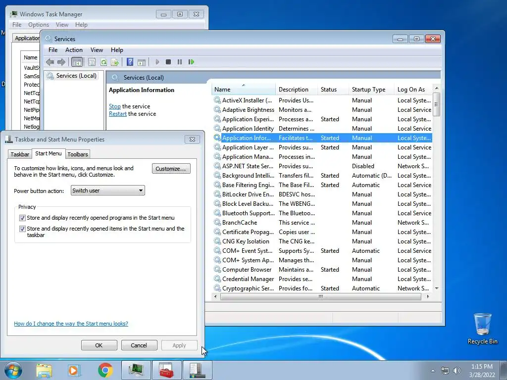Click the Restart Service icon
The image size is (507, 380).
tap(192, 62)
